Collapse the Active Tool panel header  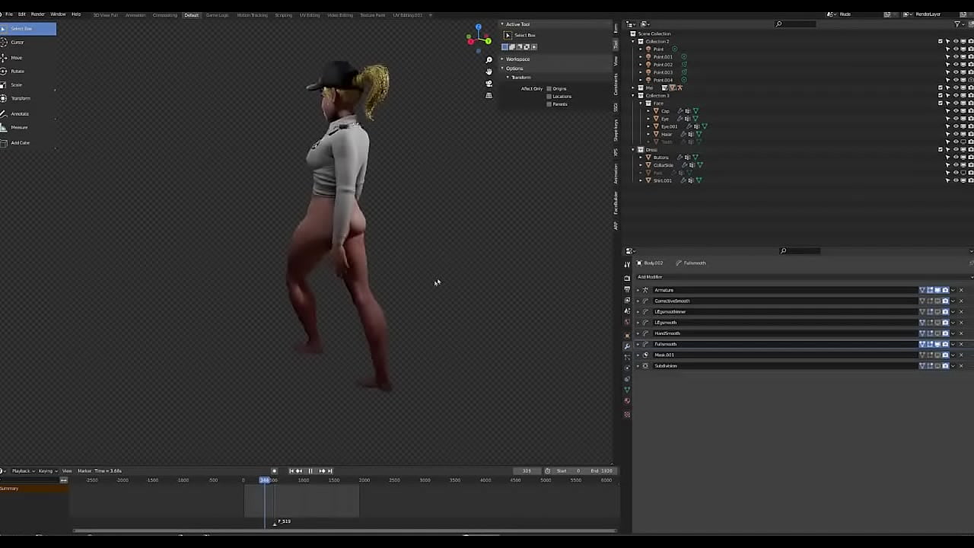tap(502, 24)
